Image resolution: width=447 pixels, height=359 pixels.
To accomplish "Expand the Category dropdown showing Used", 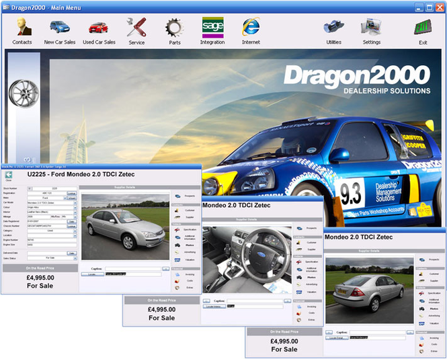I will (x=75, y=231).
